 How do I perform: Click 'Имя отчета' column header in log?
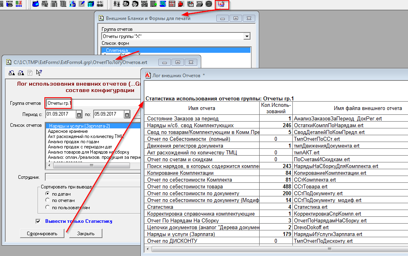point(202,108)
